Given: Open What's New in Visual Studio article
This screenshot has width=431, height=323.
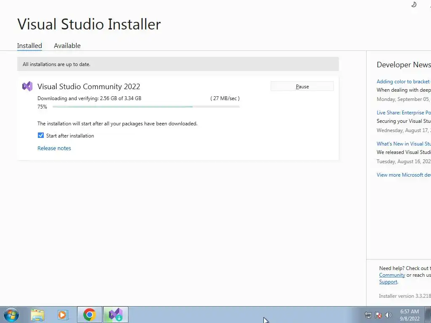Looking at the screenshot, I should pyautogui.click(x=404, y=144).
